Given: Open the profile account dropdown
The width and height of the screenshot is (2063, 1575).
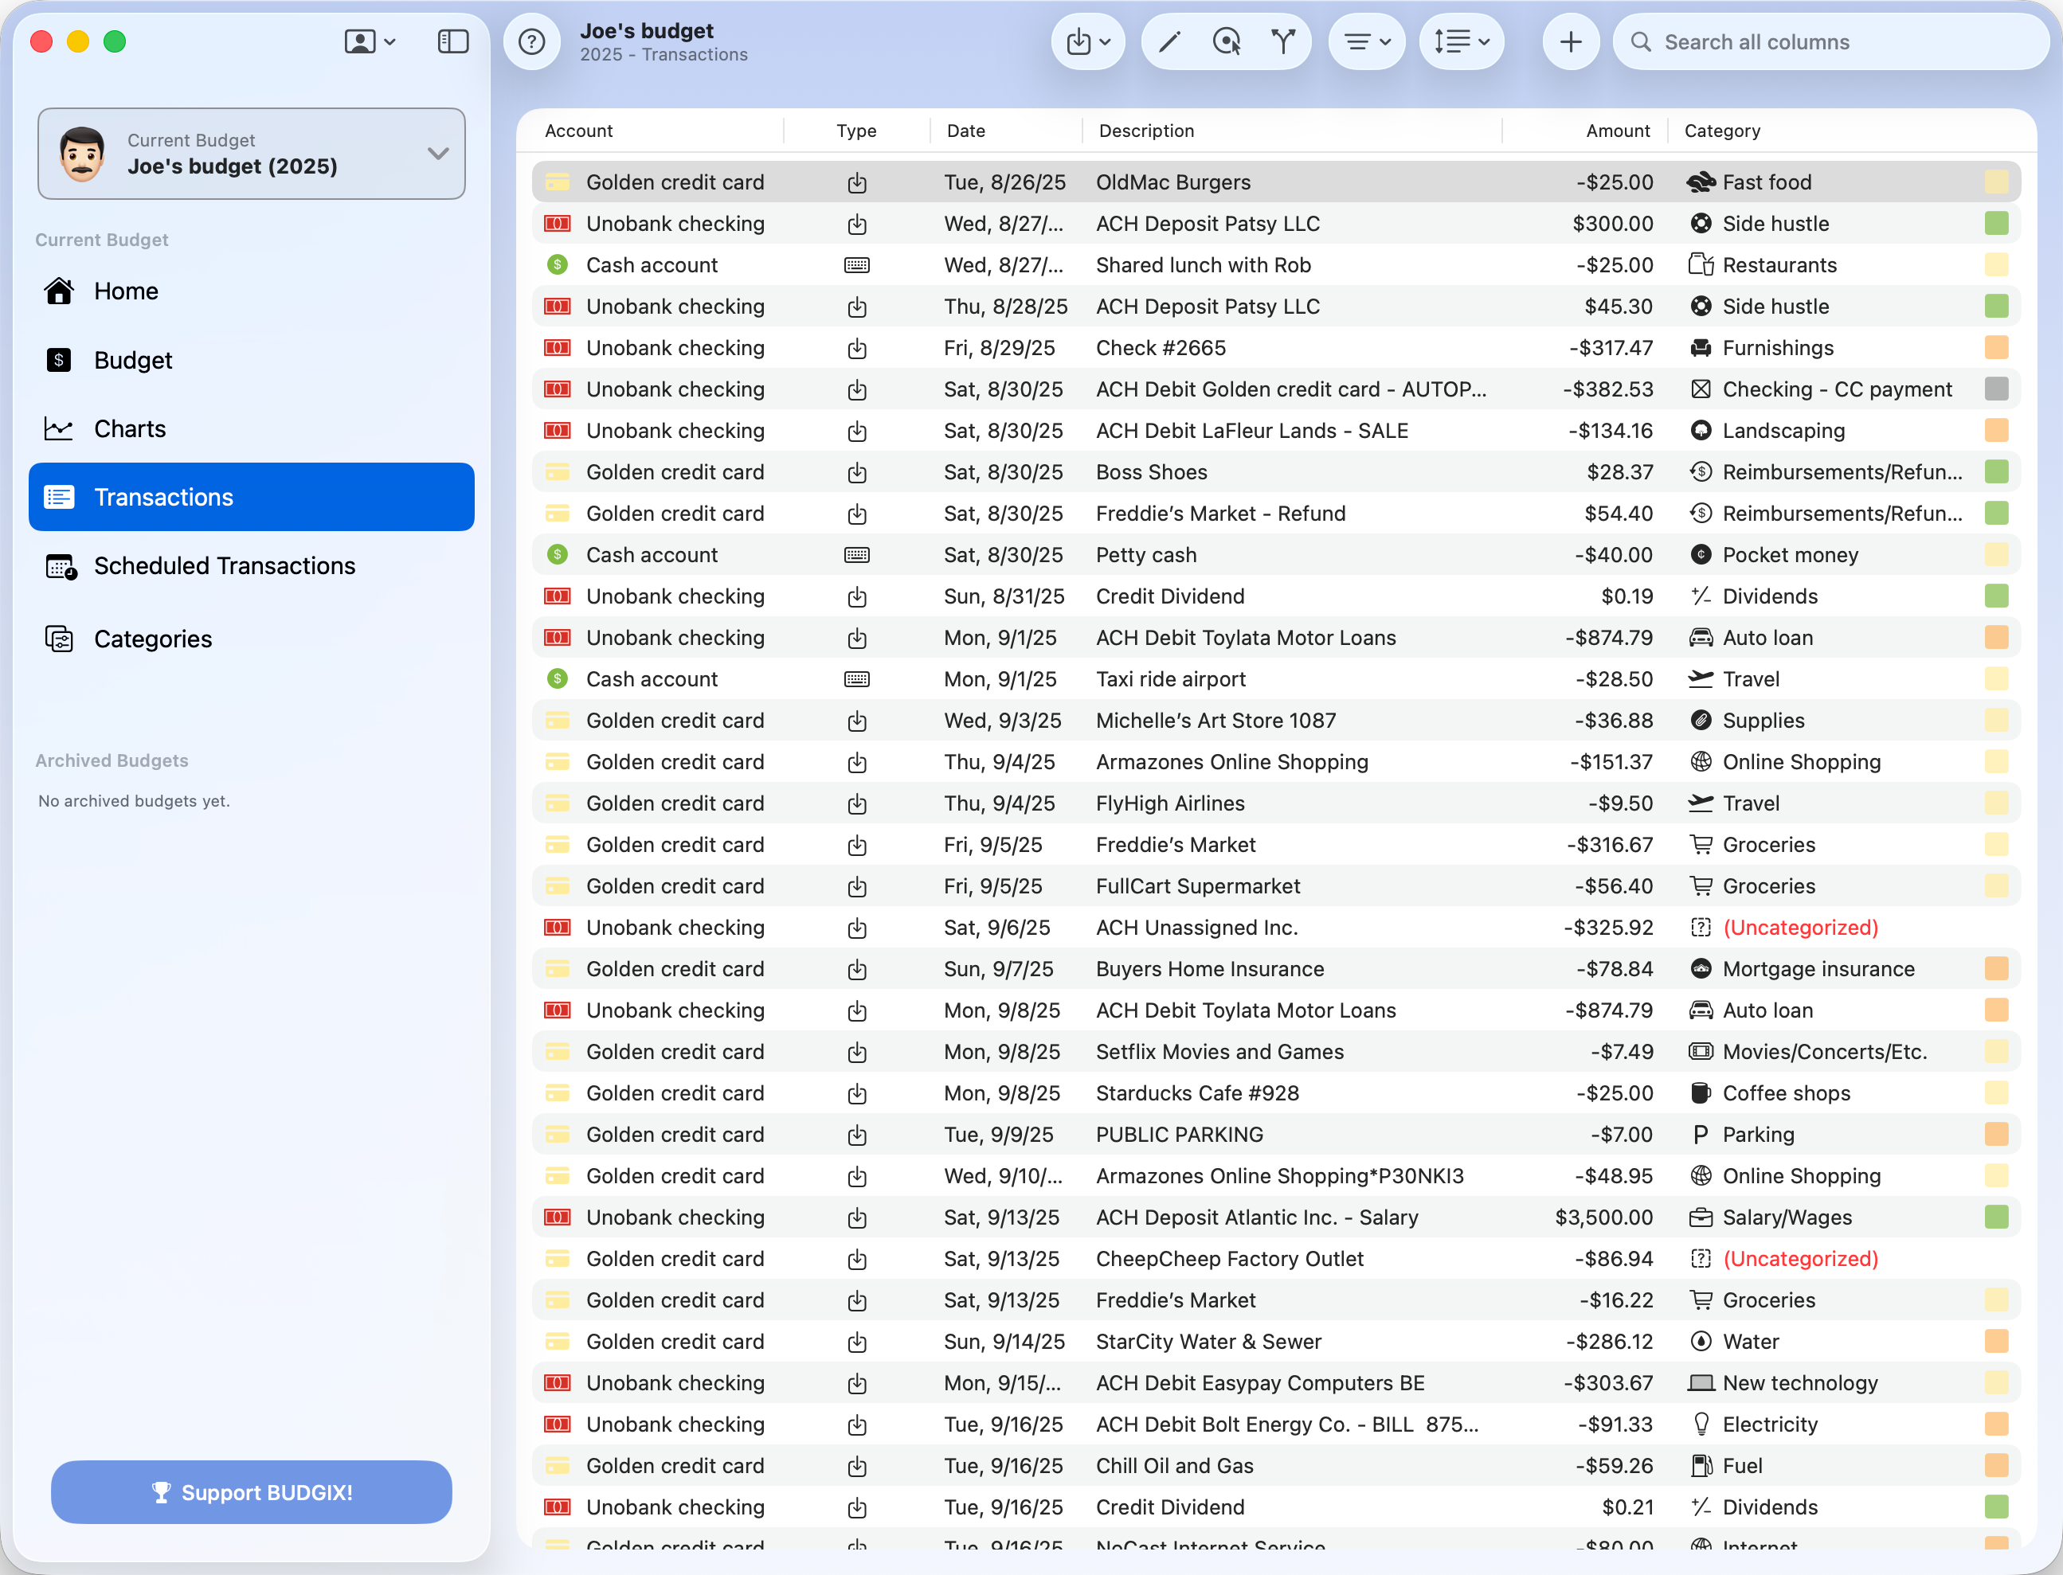Looking at the screenshot, I should coord(370,41).
